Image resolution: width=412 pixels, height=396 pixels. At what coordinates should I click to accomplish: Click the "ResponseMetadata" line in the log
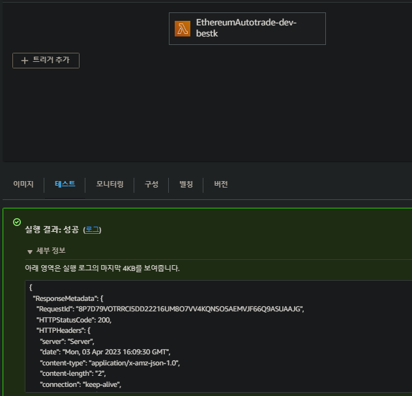click(68, 298)
